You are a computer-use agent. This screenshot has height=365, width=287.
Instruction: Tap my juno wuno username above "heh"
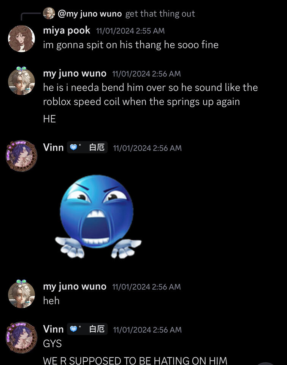point(75,286)
